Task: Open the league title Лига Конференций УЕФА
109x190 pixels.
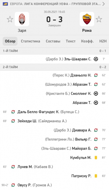Action: (x=46, y=4)
